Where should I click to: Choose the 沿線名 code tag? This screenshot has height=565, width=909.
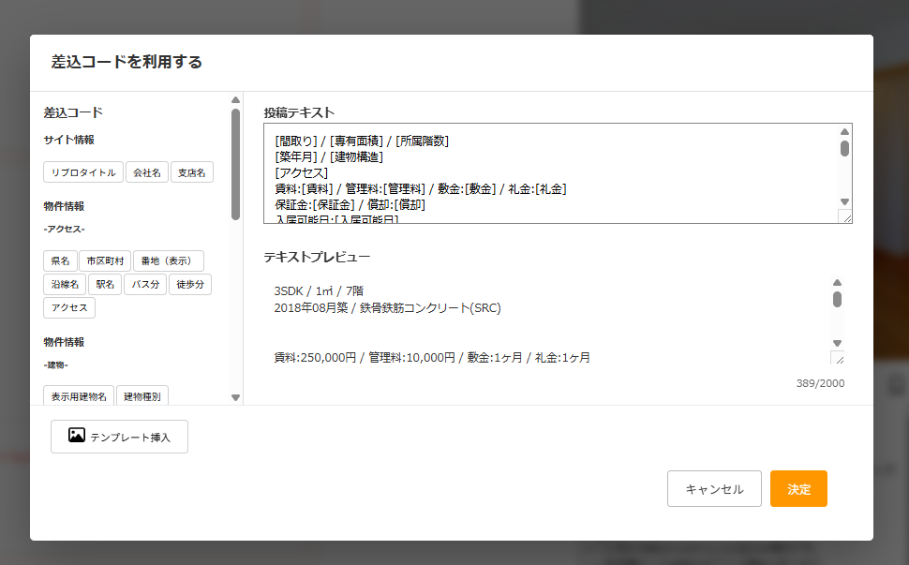[65, 285]
